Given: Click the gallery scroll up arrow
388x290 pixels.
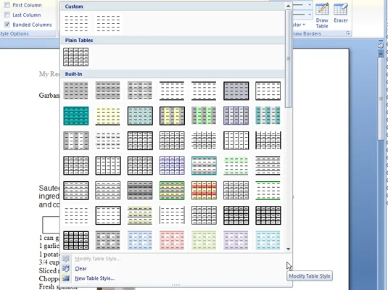Looking at the screenshot, I should click(288, 6).
